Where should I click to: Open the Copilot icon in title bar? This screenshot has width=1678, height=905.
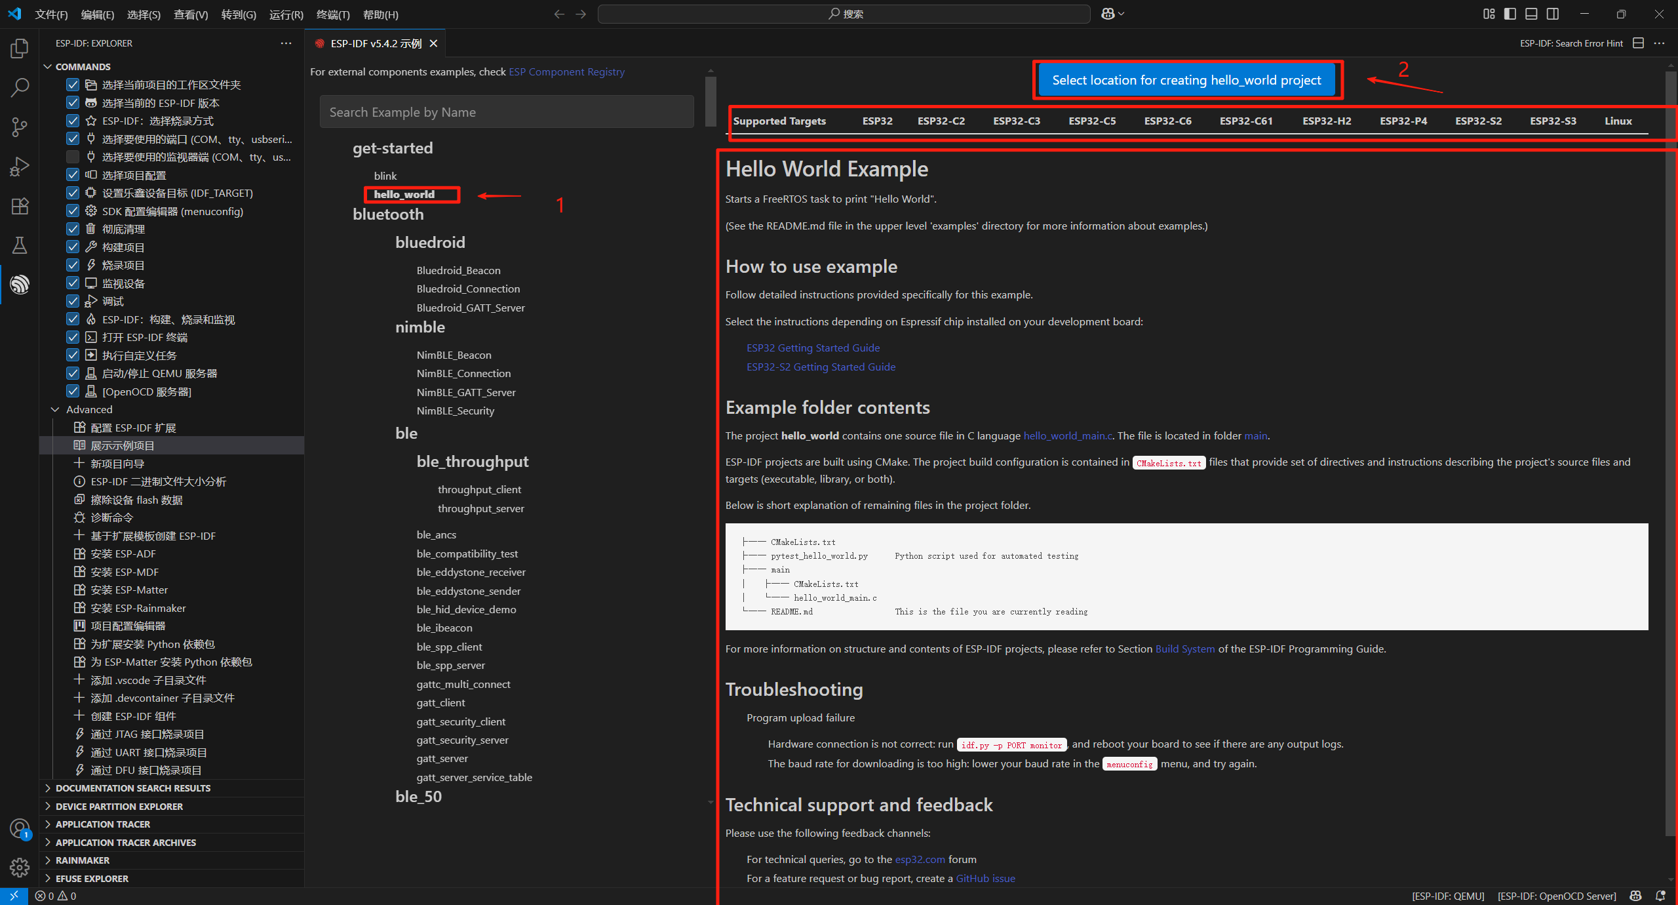coord(1108,14)
